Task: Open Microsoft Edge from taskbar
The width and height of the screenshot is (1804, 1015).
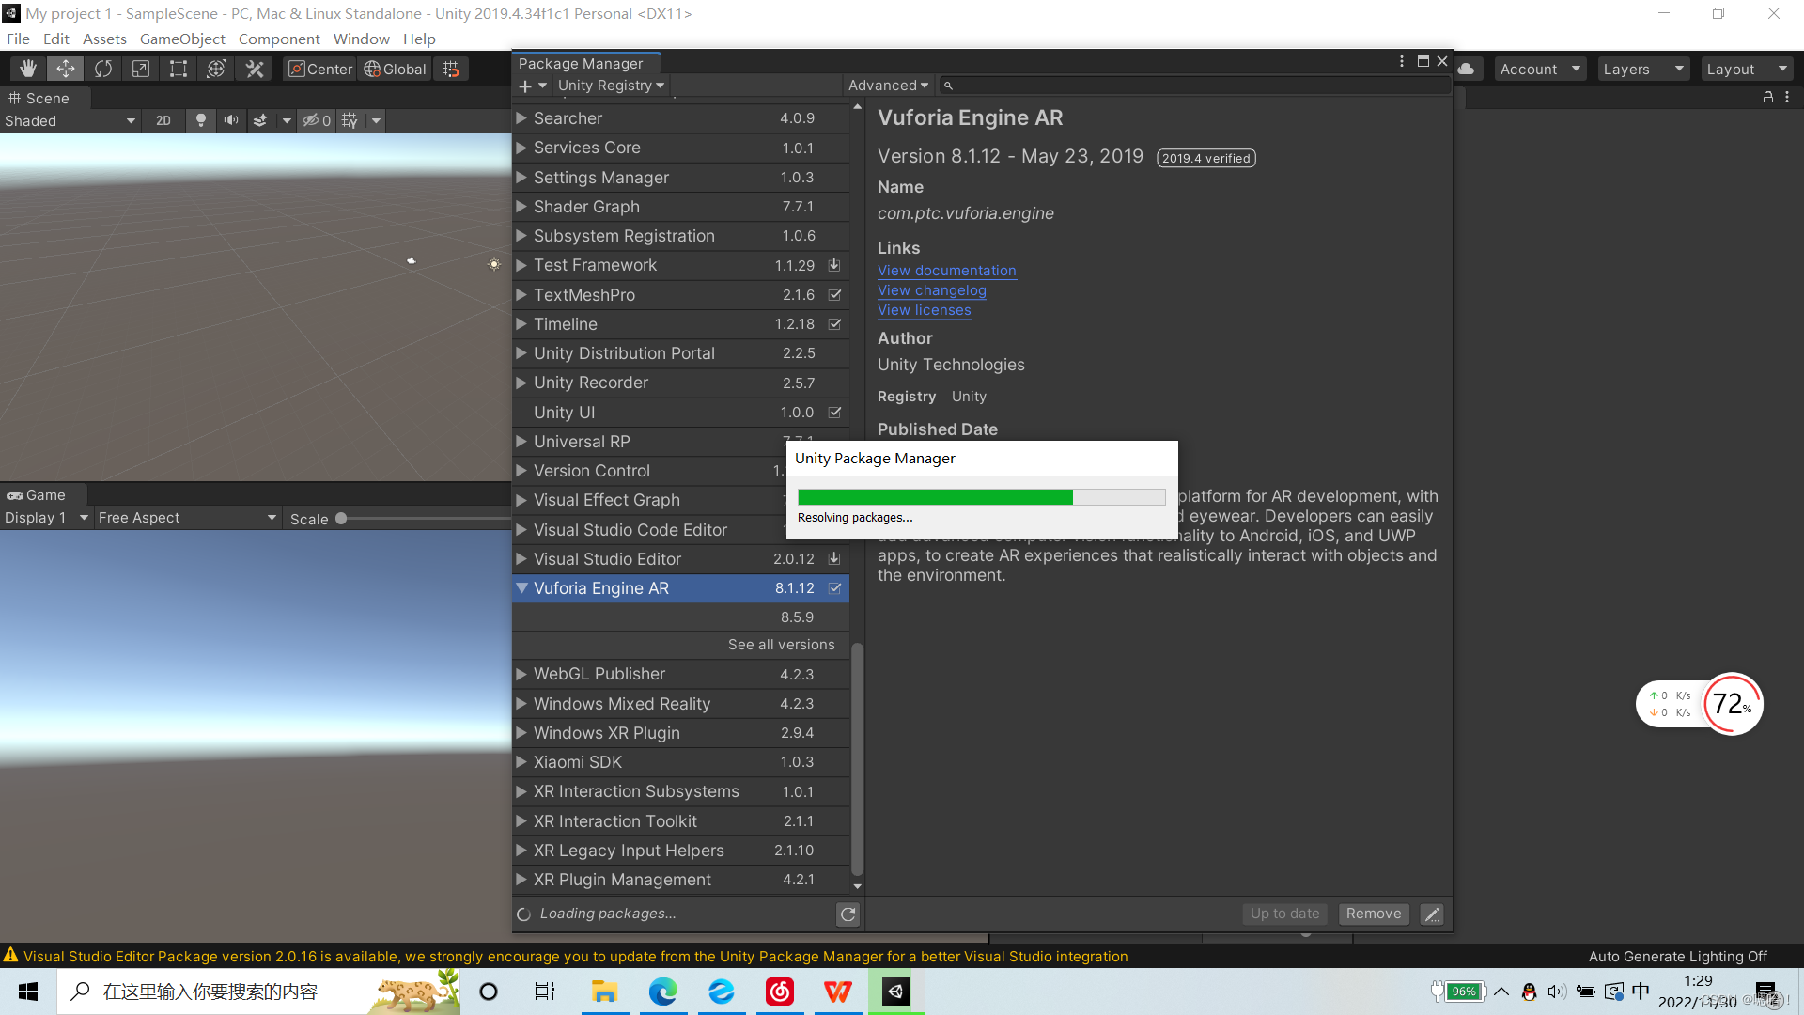Action: [663, 992]
